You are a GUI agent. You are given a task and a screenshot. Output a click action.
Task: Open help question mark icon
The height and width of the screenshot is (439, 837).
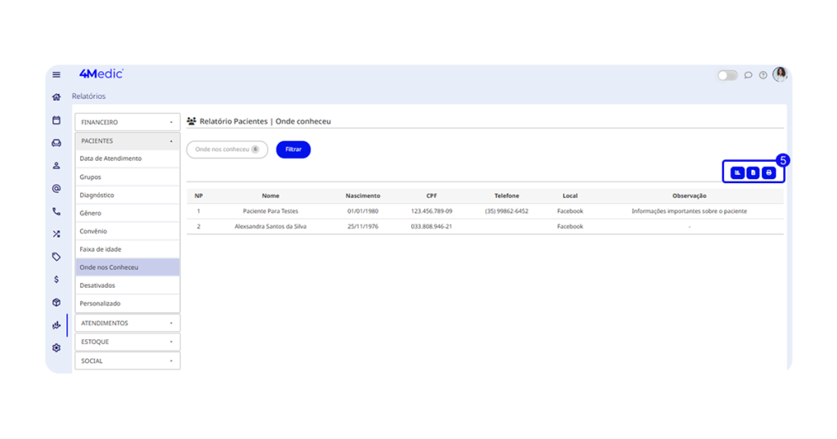pyautogui.click(x=763, y=75)
